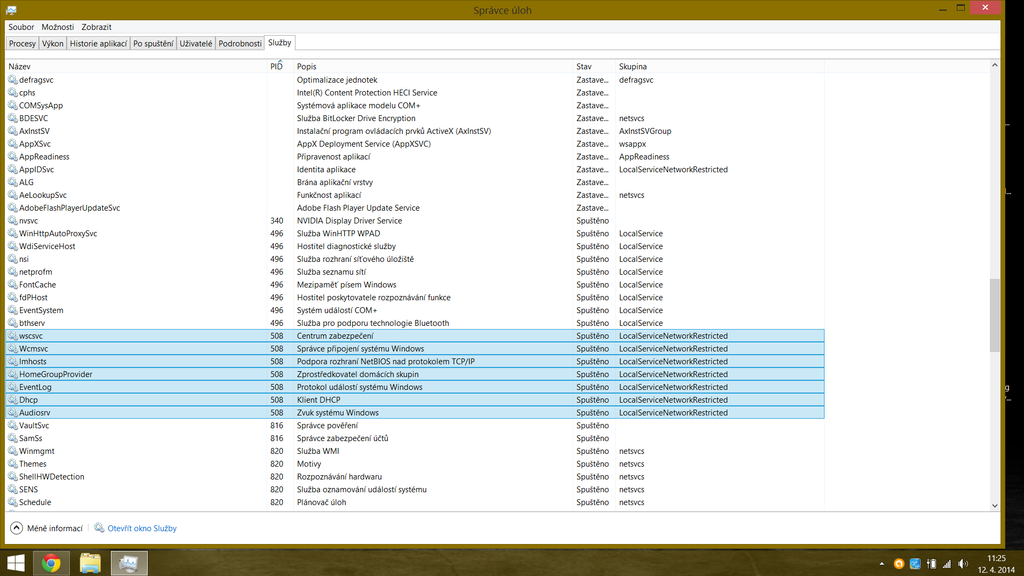This screenshot has height=576, width=1024.
Task: Switch to the Uživatelé tab
Action: click(x=196, y=43)
